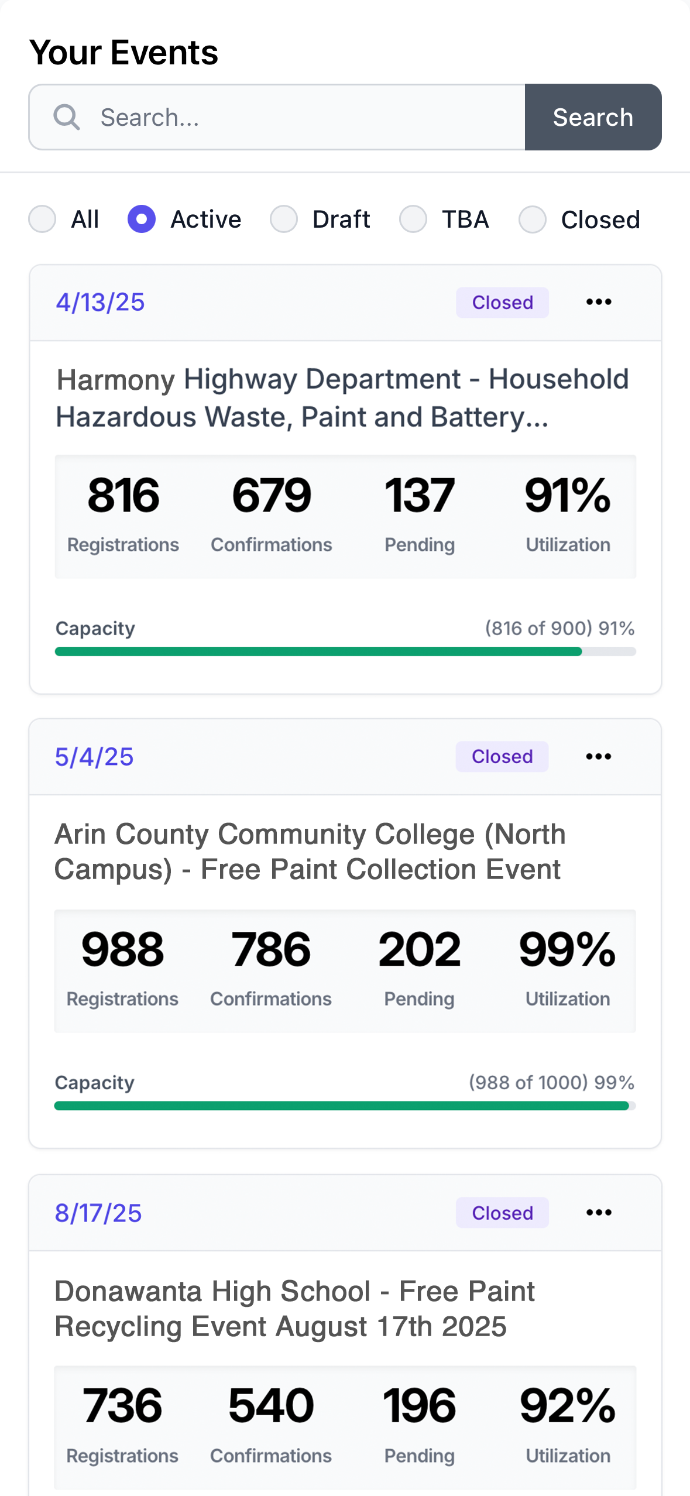690x1496 pixels.
Task: Click the 5/4/25 date link
Action: coord(94,757)
